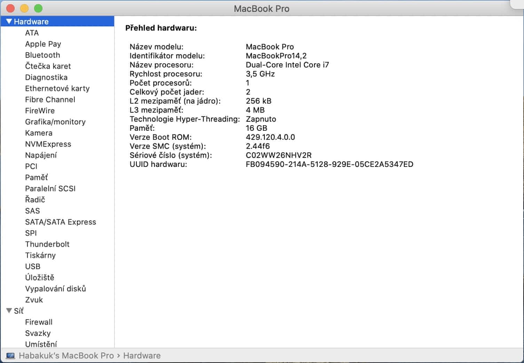
Task: Click the laptop icon in the path bar
Action: click(x=10, y=356)
